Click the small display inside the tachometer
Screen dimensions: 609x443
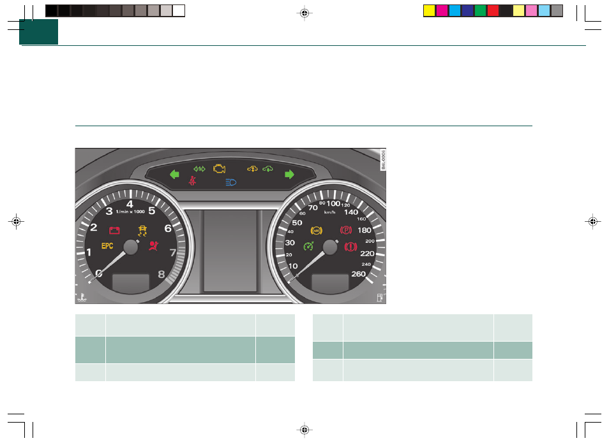pos(131,282)
